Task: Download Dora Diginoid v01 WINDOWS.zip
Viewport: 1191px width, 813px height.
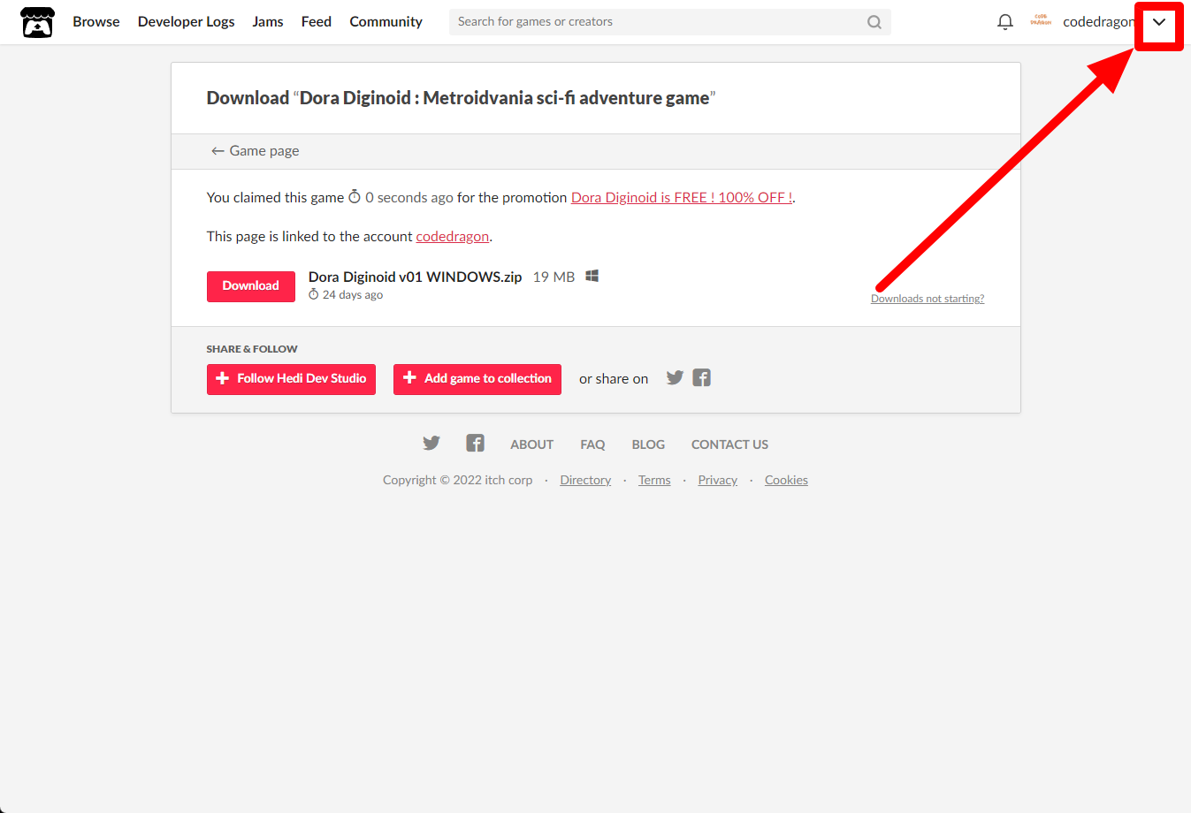Action: point(251,286)
